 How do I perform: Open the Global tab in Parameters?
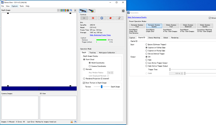tap(166, 38)
